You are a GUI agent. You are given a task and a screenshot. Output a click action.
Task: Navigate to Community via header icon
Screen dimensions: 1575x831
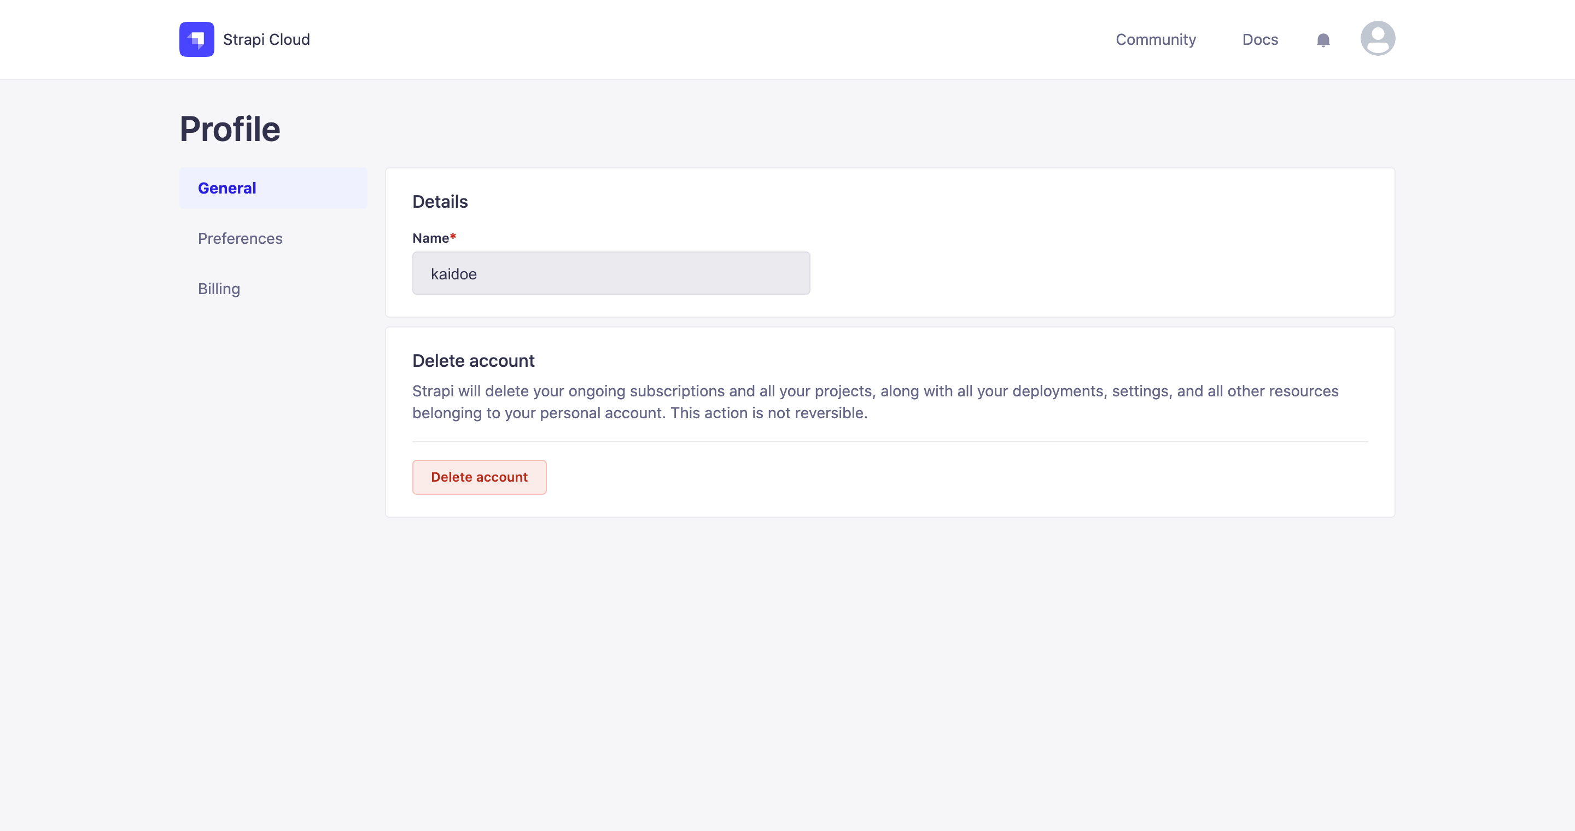(1155, 38)
